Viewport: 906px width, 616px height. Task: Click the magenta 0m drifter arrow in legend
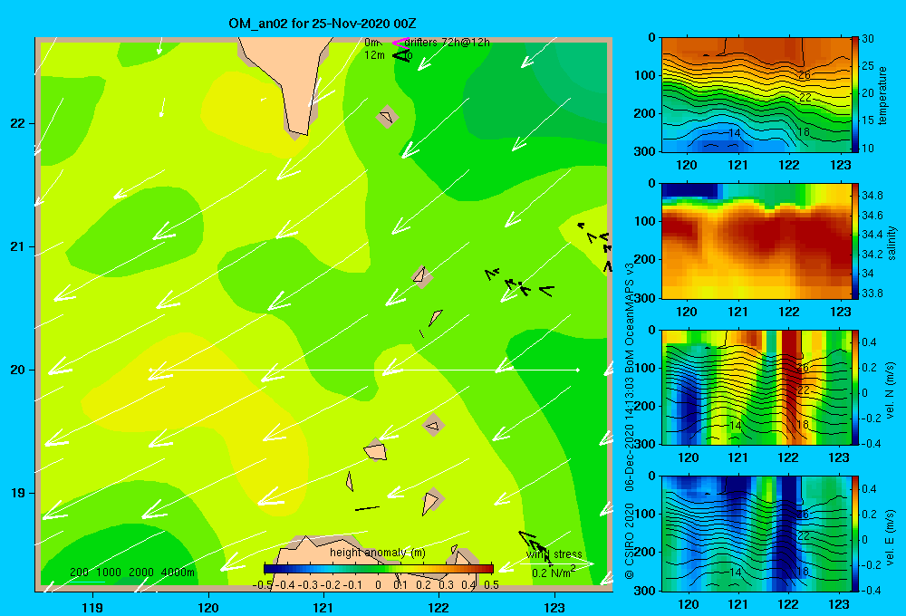coord(400,43)
